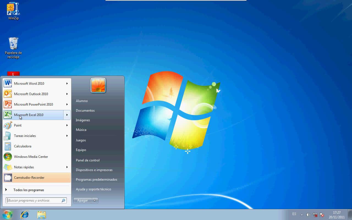Click the Camstudio-Recorder icon

pyautogui.click(x=8, y=177)
